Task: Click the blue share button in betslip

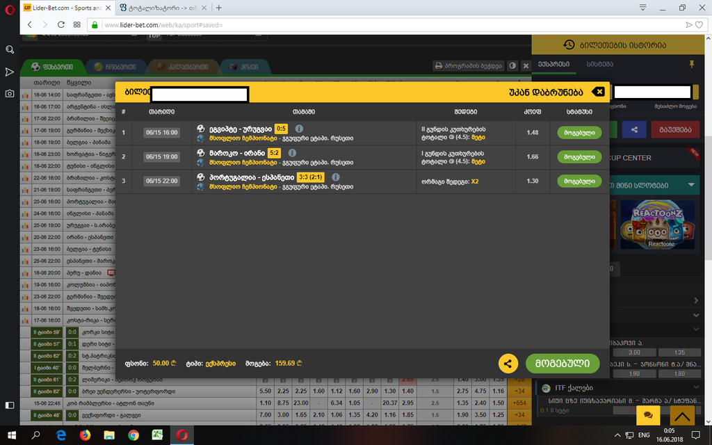Action: point(634,129)
